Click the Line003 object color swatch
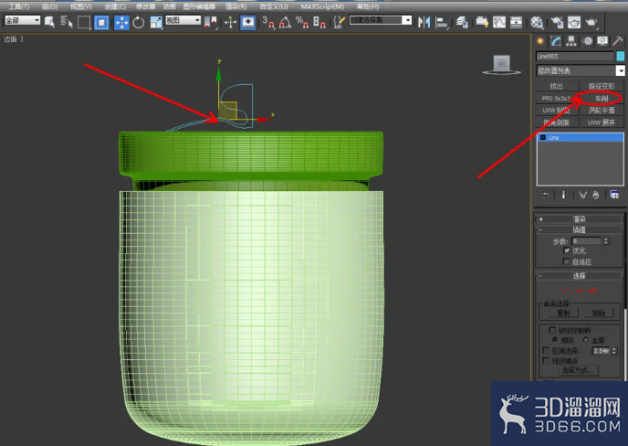The image size is (628, 446). (621, 56)
